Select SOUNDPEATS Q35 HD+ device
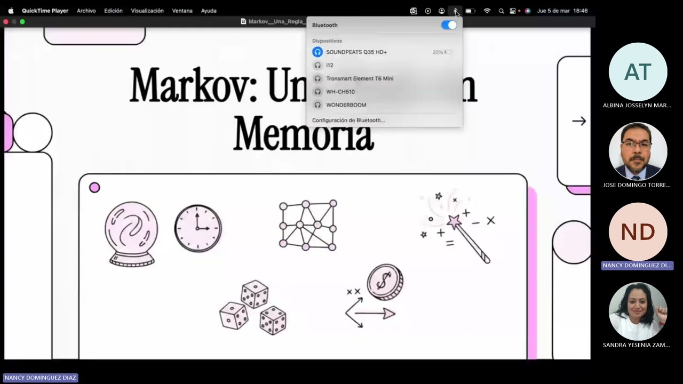 click(x=384, y=52)
